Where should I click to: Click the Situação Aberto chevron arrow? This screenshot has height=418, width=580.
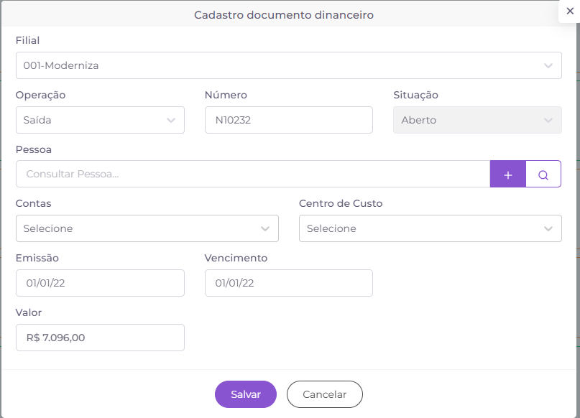tap(548, 120)
